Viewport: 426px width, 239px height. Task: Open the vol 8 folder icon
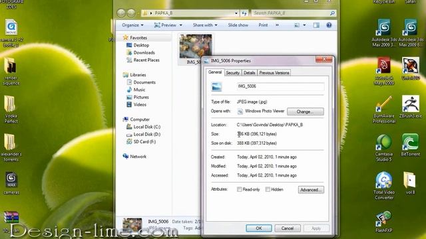pyautogui.click(x=410, y=183)
